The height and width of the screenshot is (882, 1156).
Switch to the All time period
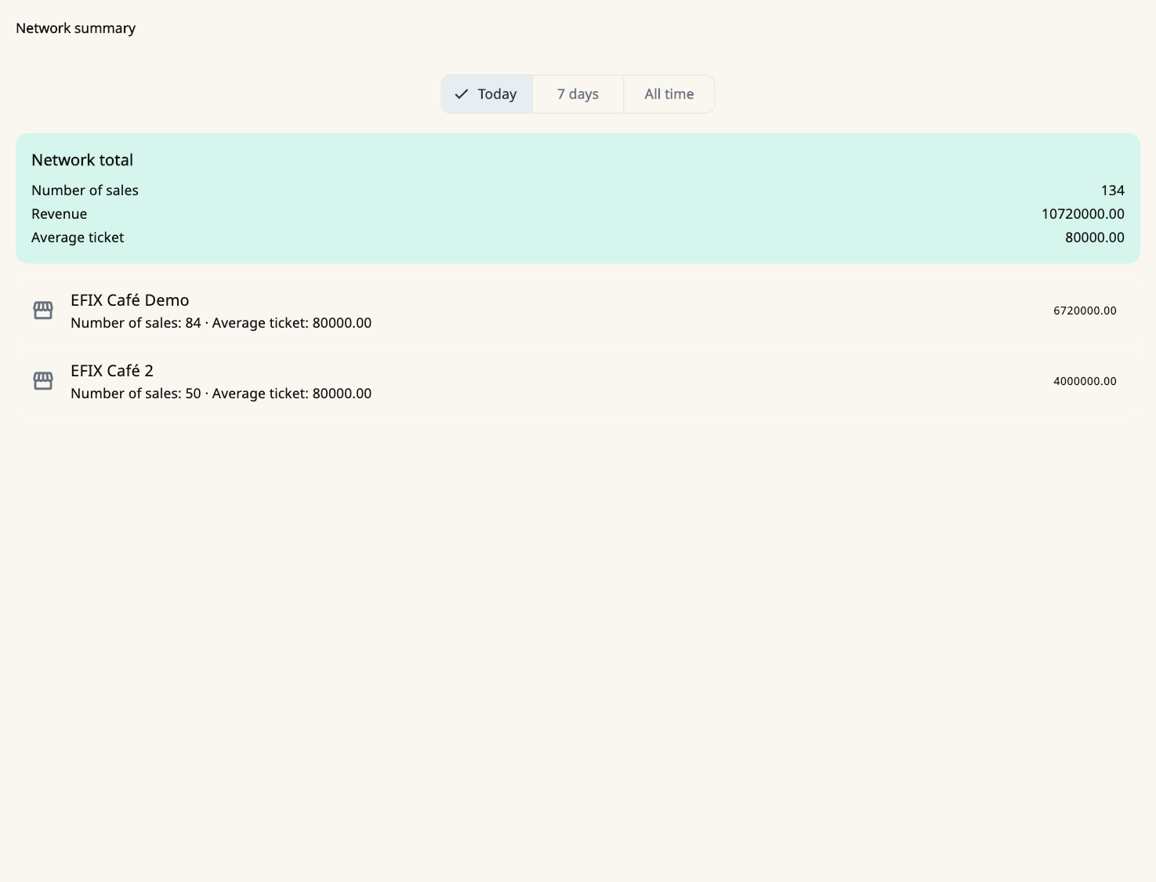tap(669, 94)
